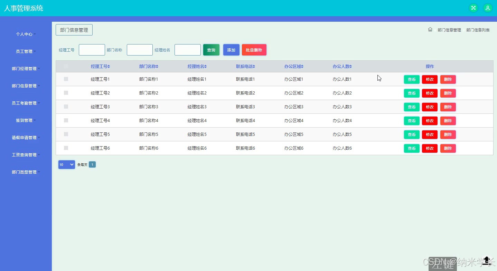Expand the 部门类型管理 sidebar menu

click(x=26, y=172)
